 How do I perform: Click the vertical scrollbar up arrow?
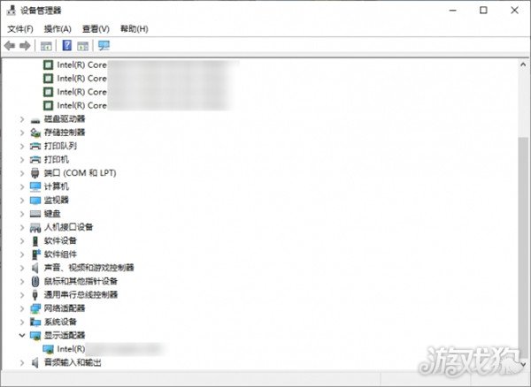point(523,64)
